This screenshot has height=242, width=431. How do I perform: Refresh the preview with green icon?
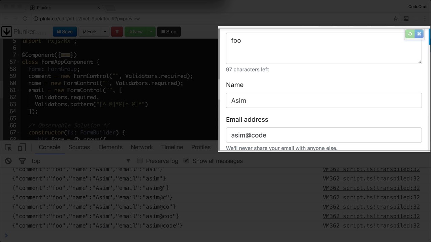coord(410,34)
